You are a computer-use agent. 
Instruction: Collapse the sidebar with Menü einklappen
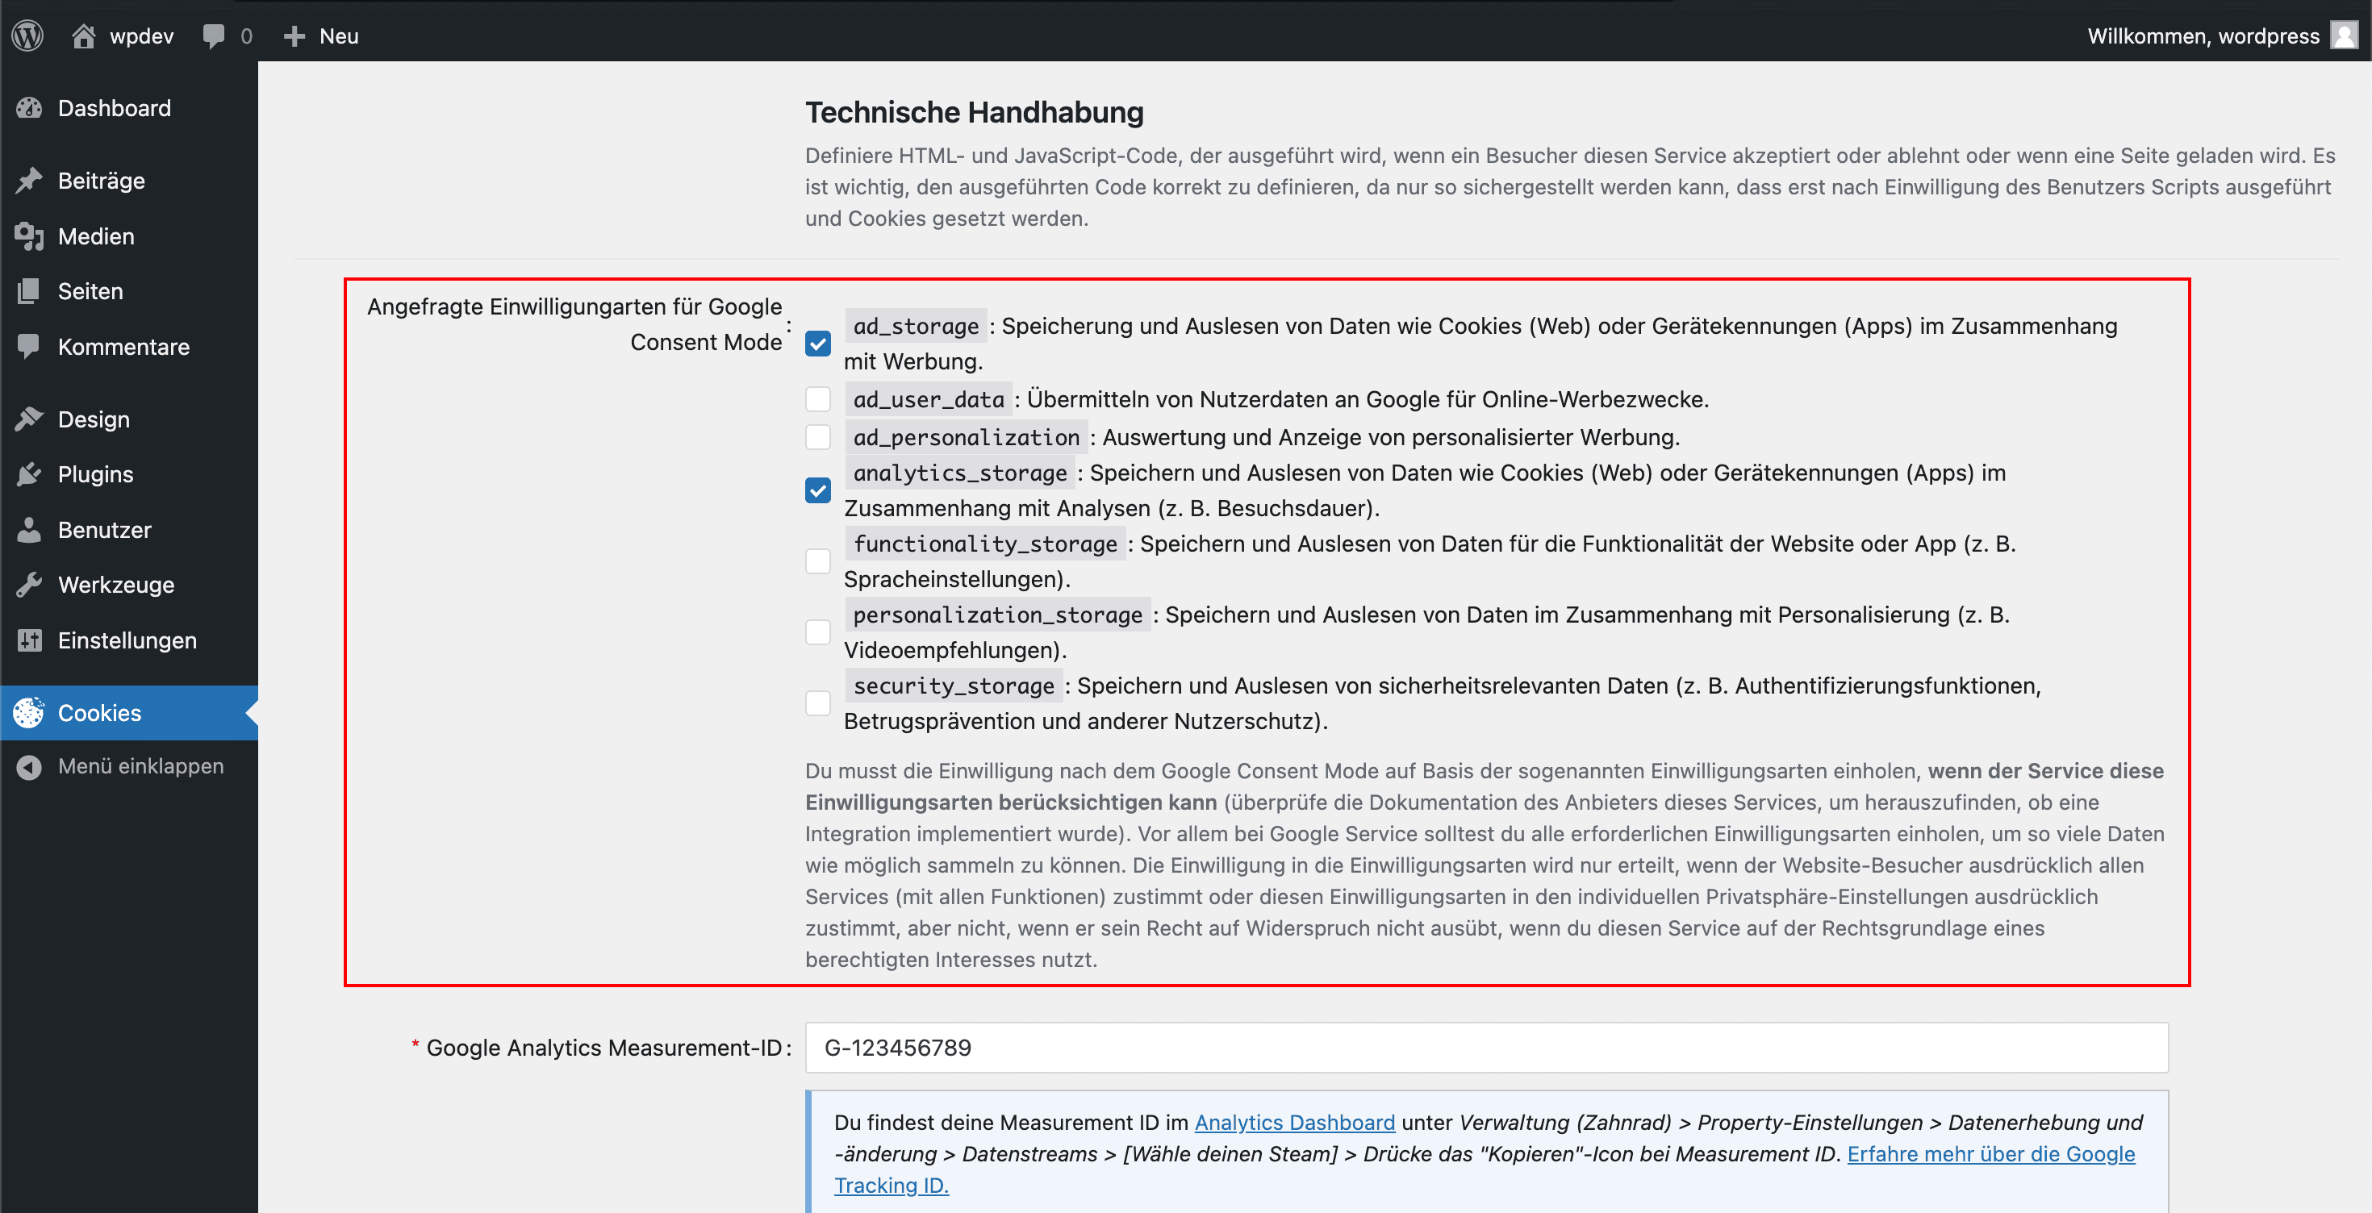140,765
